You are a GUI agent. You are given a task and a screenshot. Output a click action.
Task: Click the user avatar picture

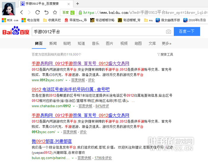pyautogui.click(x=9, y=8)
